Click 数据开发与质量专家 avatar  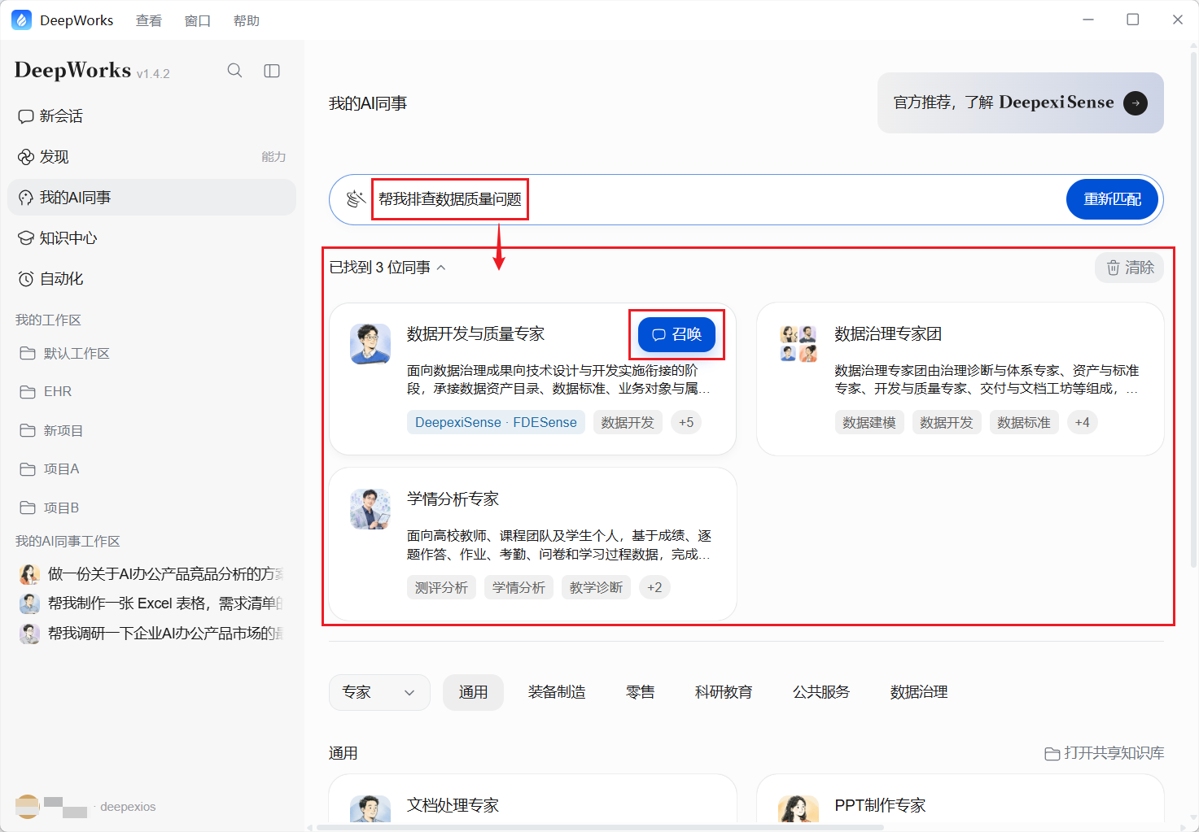pos(370,344)
